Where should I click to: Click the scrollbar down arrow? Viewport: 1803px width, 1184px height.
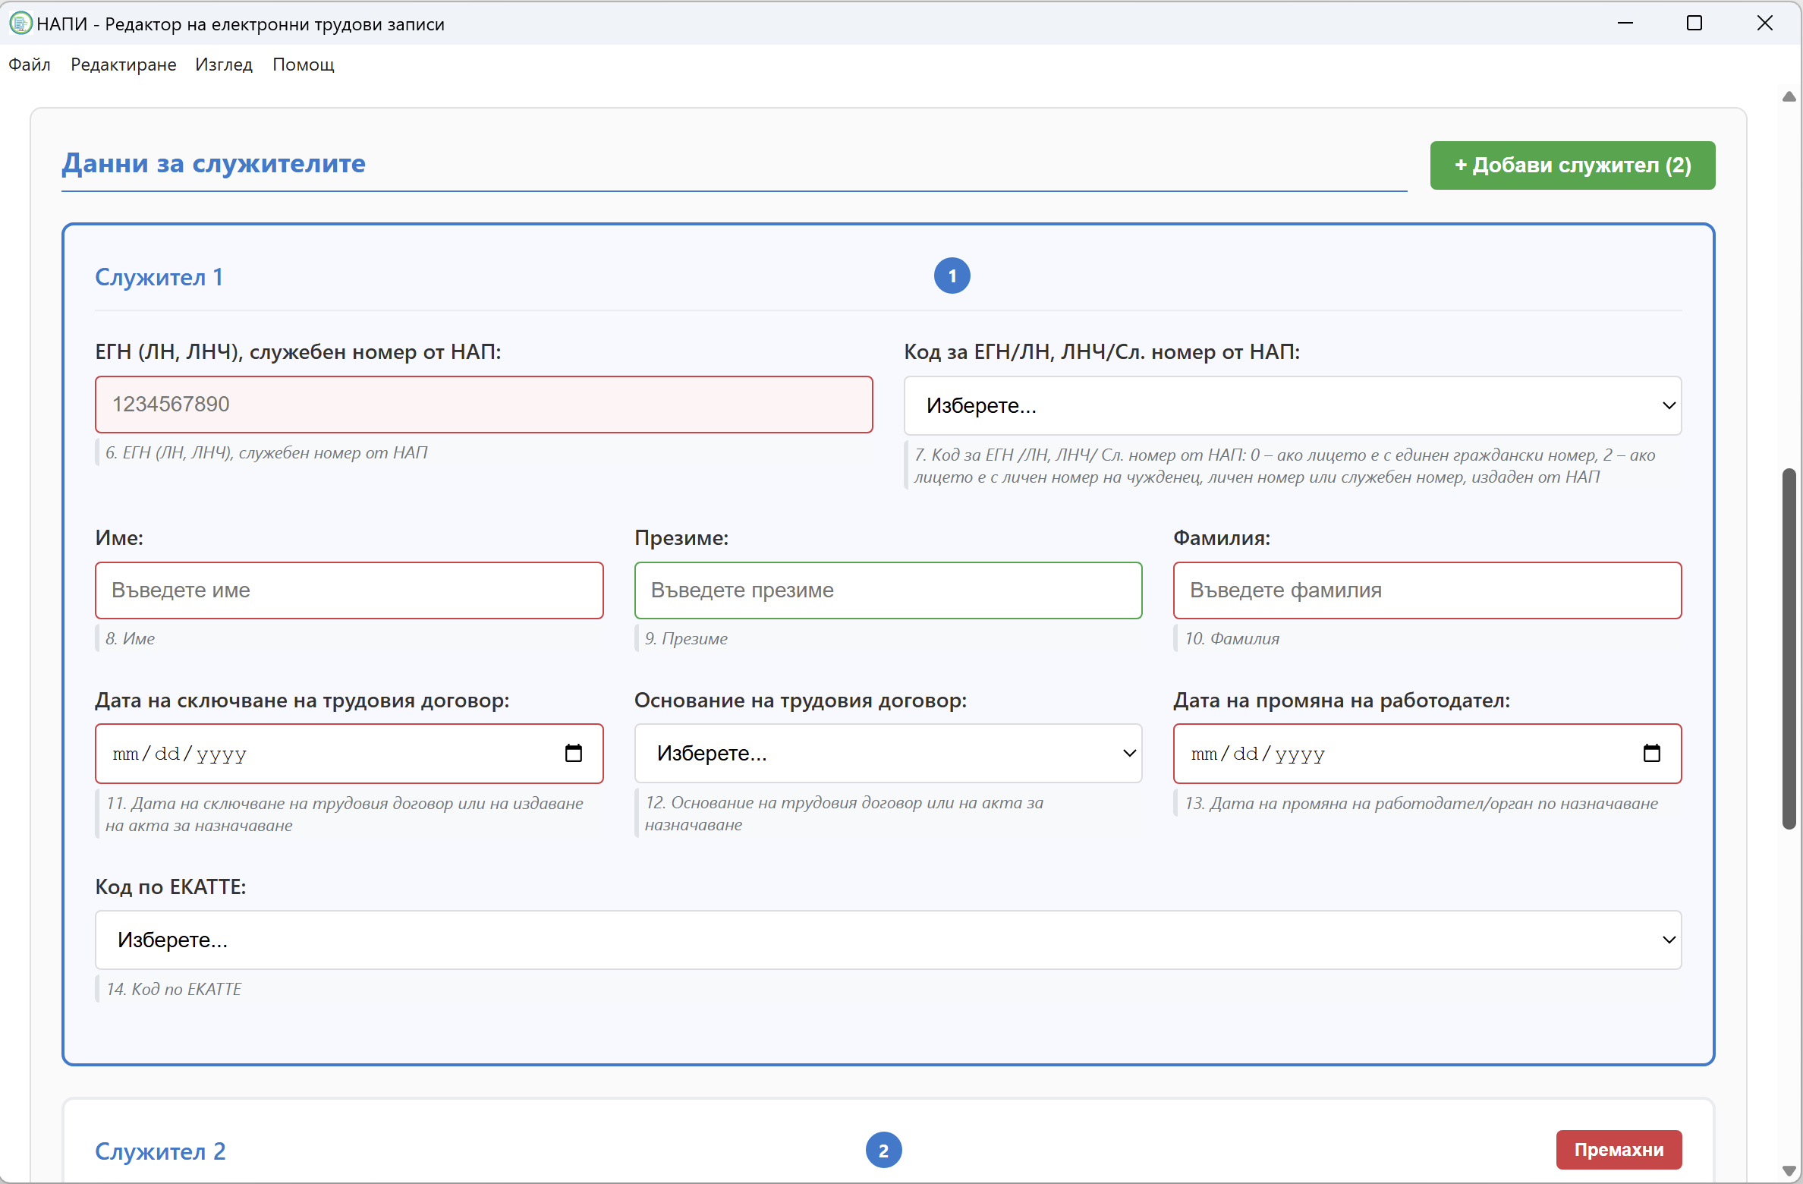pyautogui.click(x=1789, y=1170)
